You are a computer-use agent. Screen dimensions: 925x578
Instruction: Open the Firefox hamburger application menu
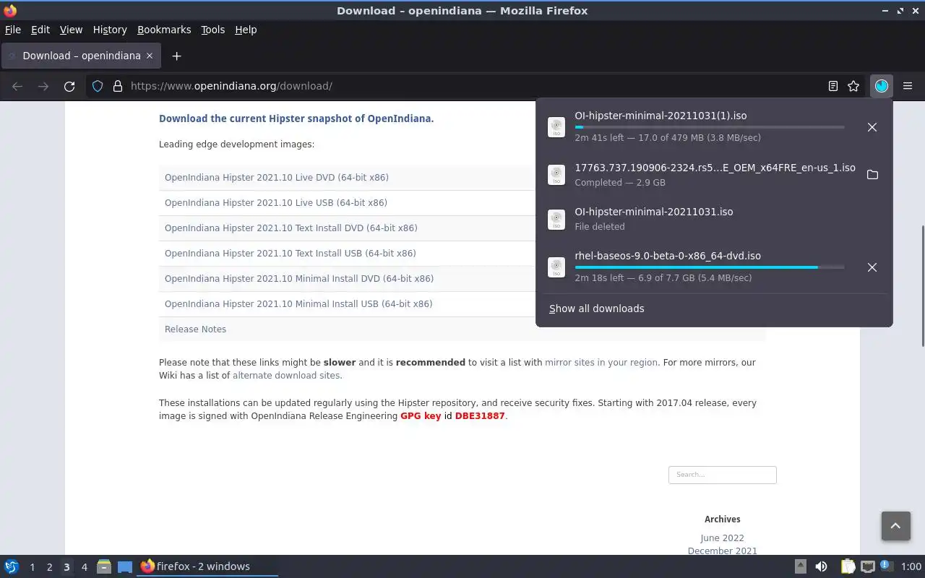tap(908, 86)
